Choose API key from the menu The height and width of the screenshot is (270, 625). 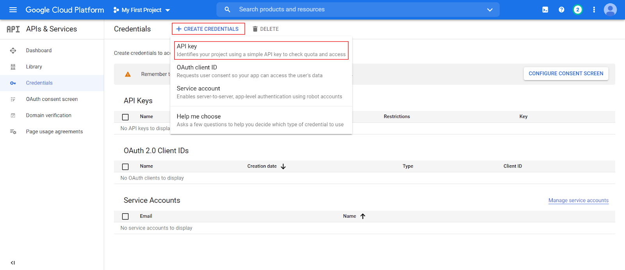261,50
